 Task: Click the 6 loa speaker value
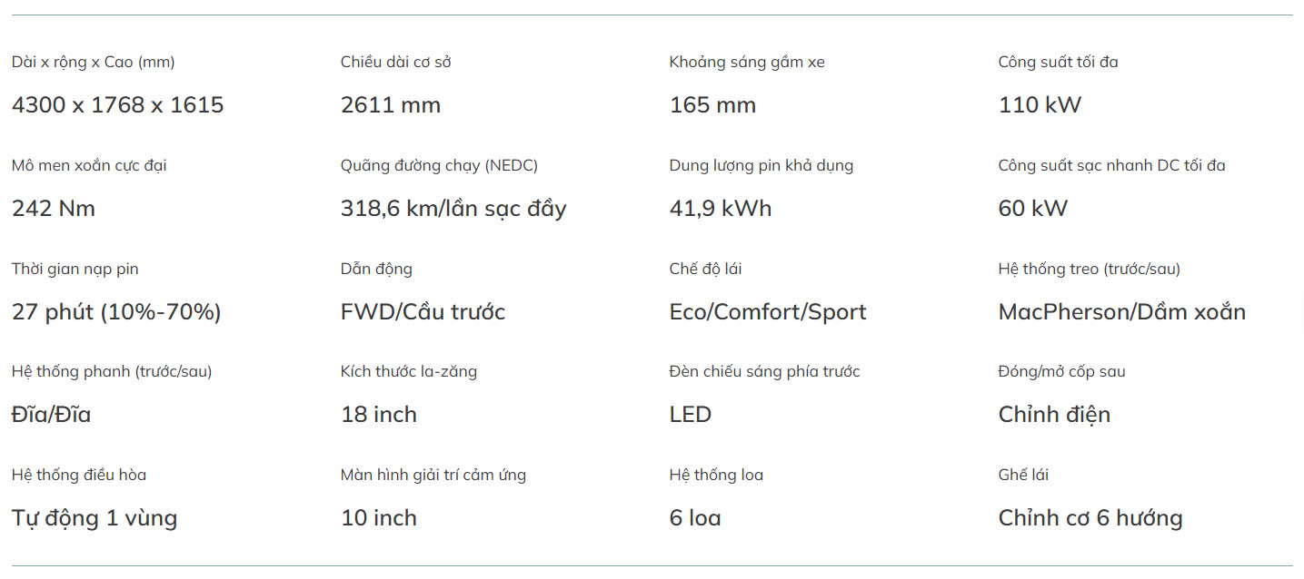point(695,518)
